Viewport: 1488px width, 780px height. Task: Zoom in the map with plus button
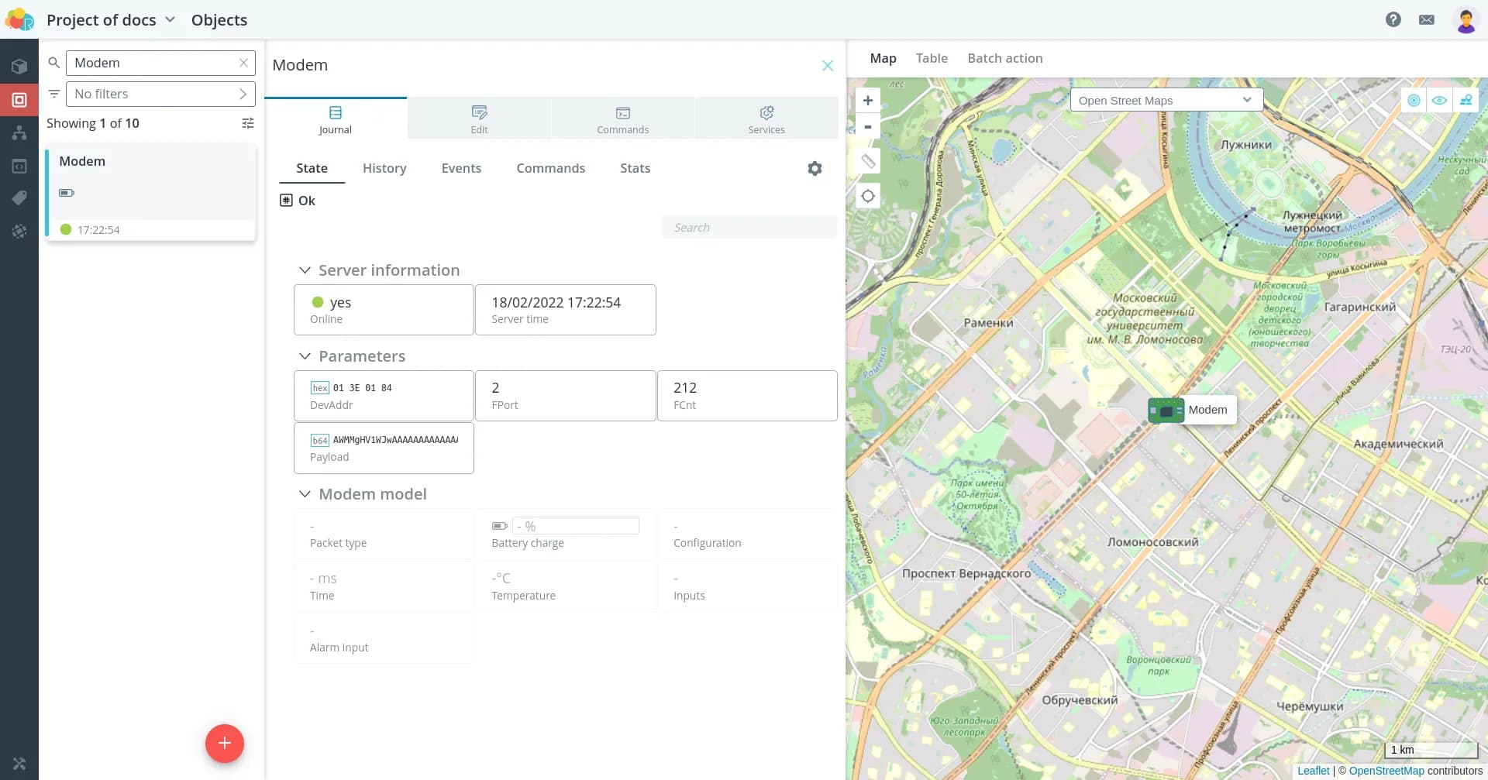click(x=868, y=101)
